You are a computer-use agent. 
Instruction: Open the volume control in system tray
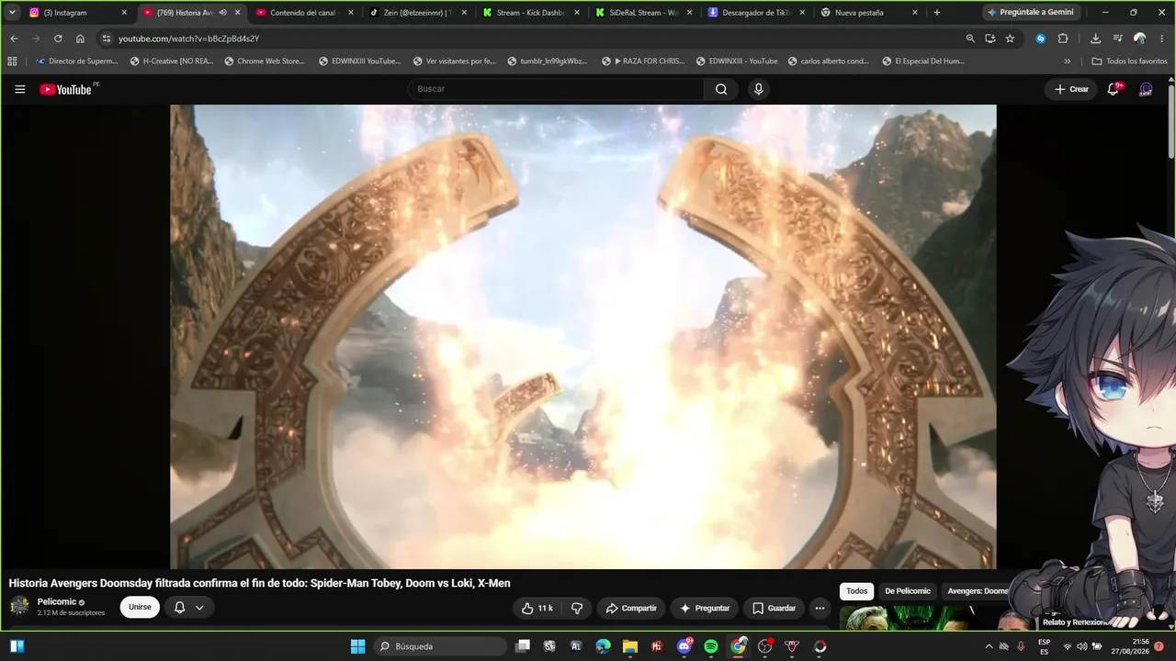1081,646
